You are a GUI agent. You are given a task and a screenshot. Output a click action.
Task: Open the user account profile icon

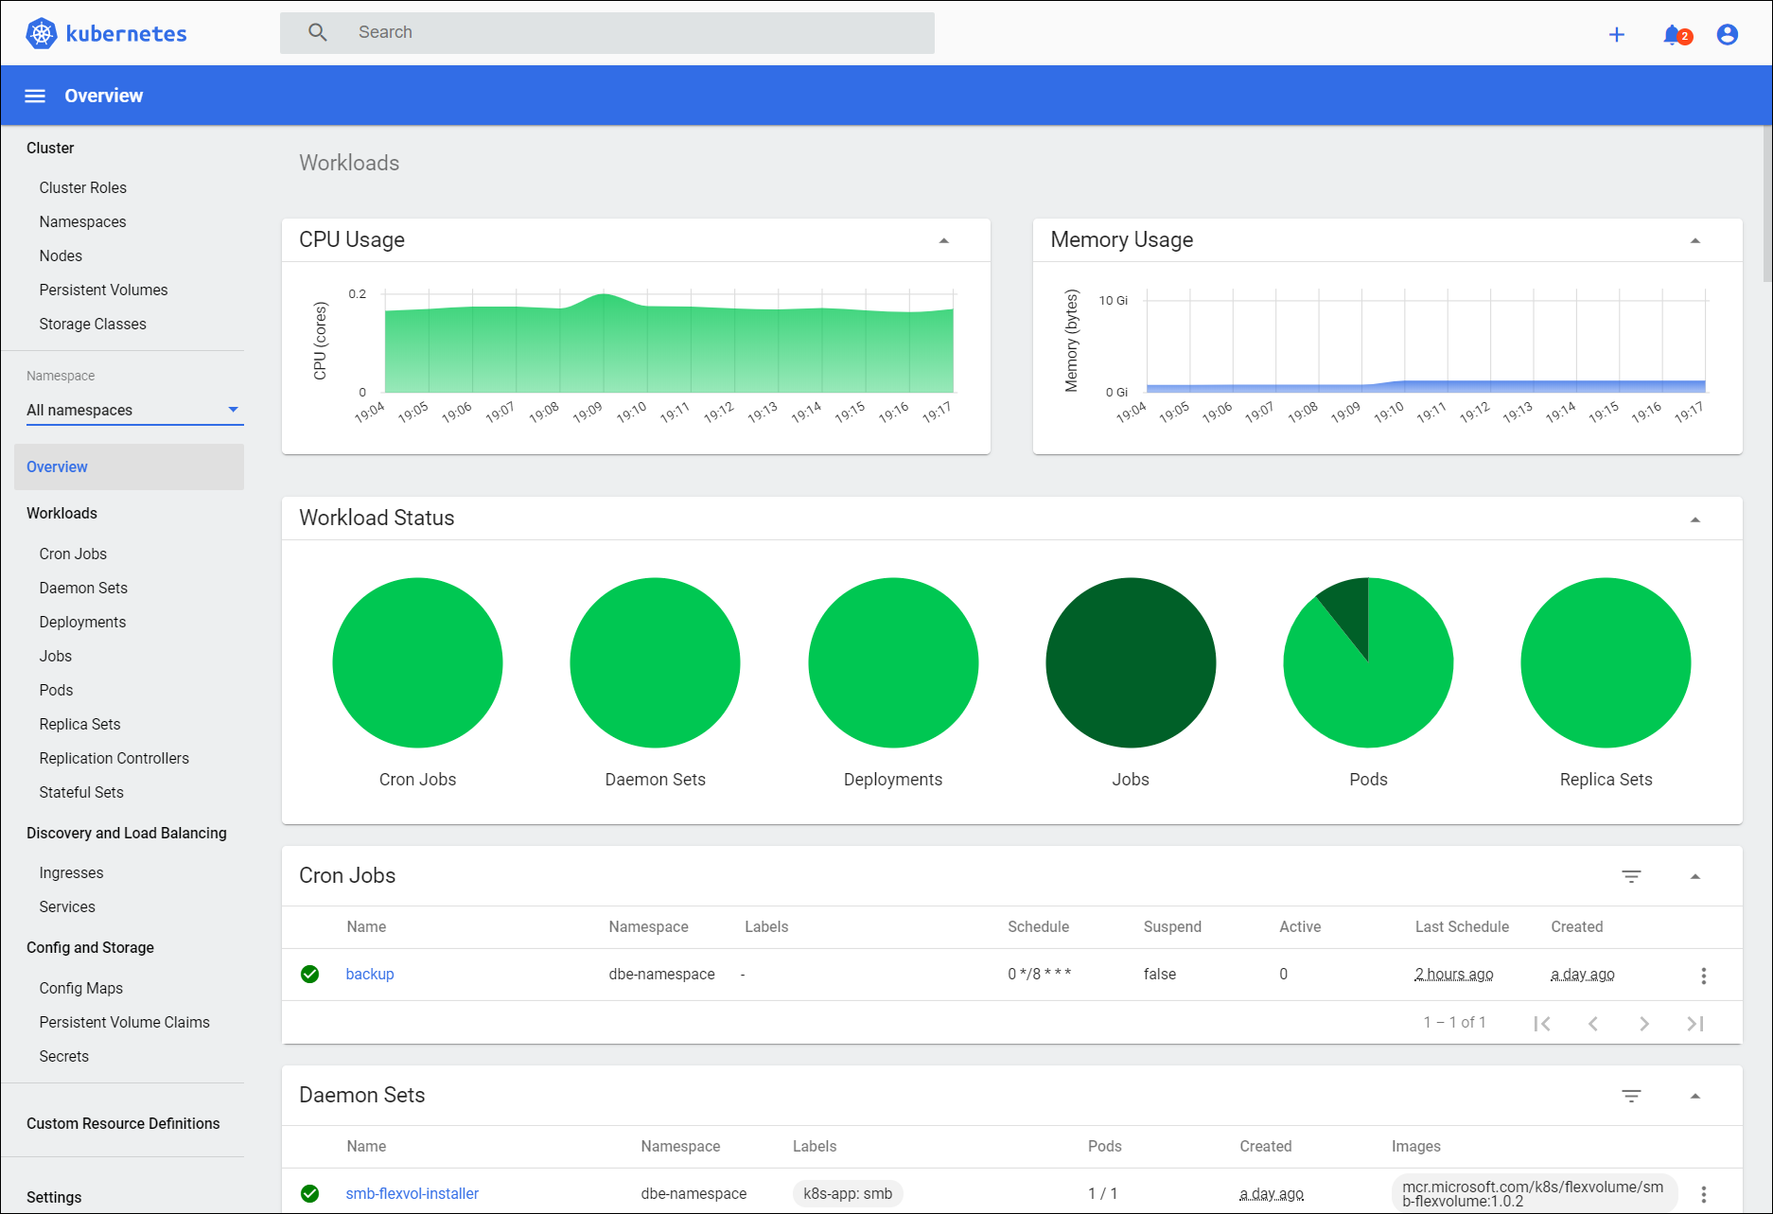(x=1727, y=34)
